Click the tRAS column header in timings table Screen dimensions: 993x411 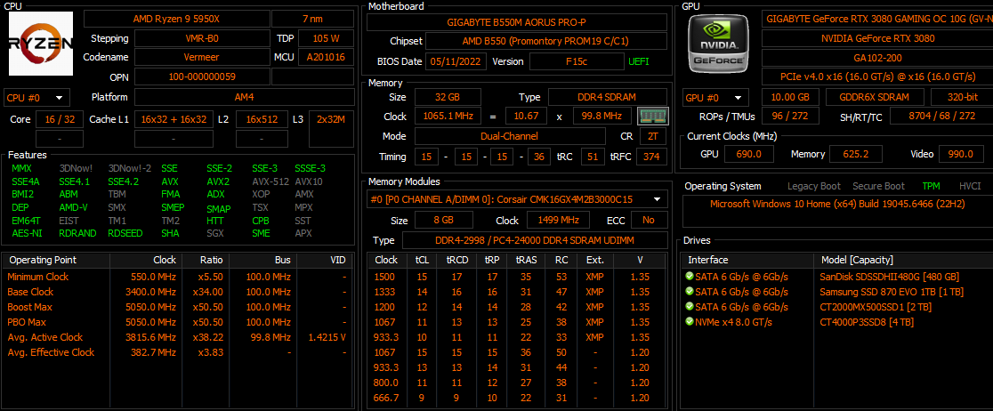pos(526,261)
